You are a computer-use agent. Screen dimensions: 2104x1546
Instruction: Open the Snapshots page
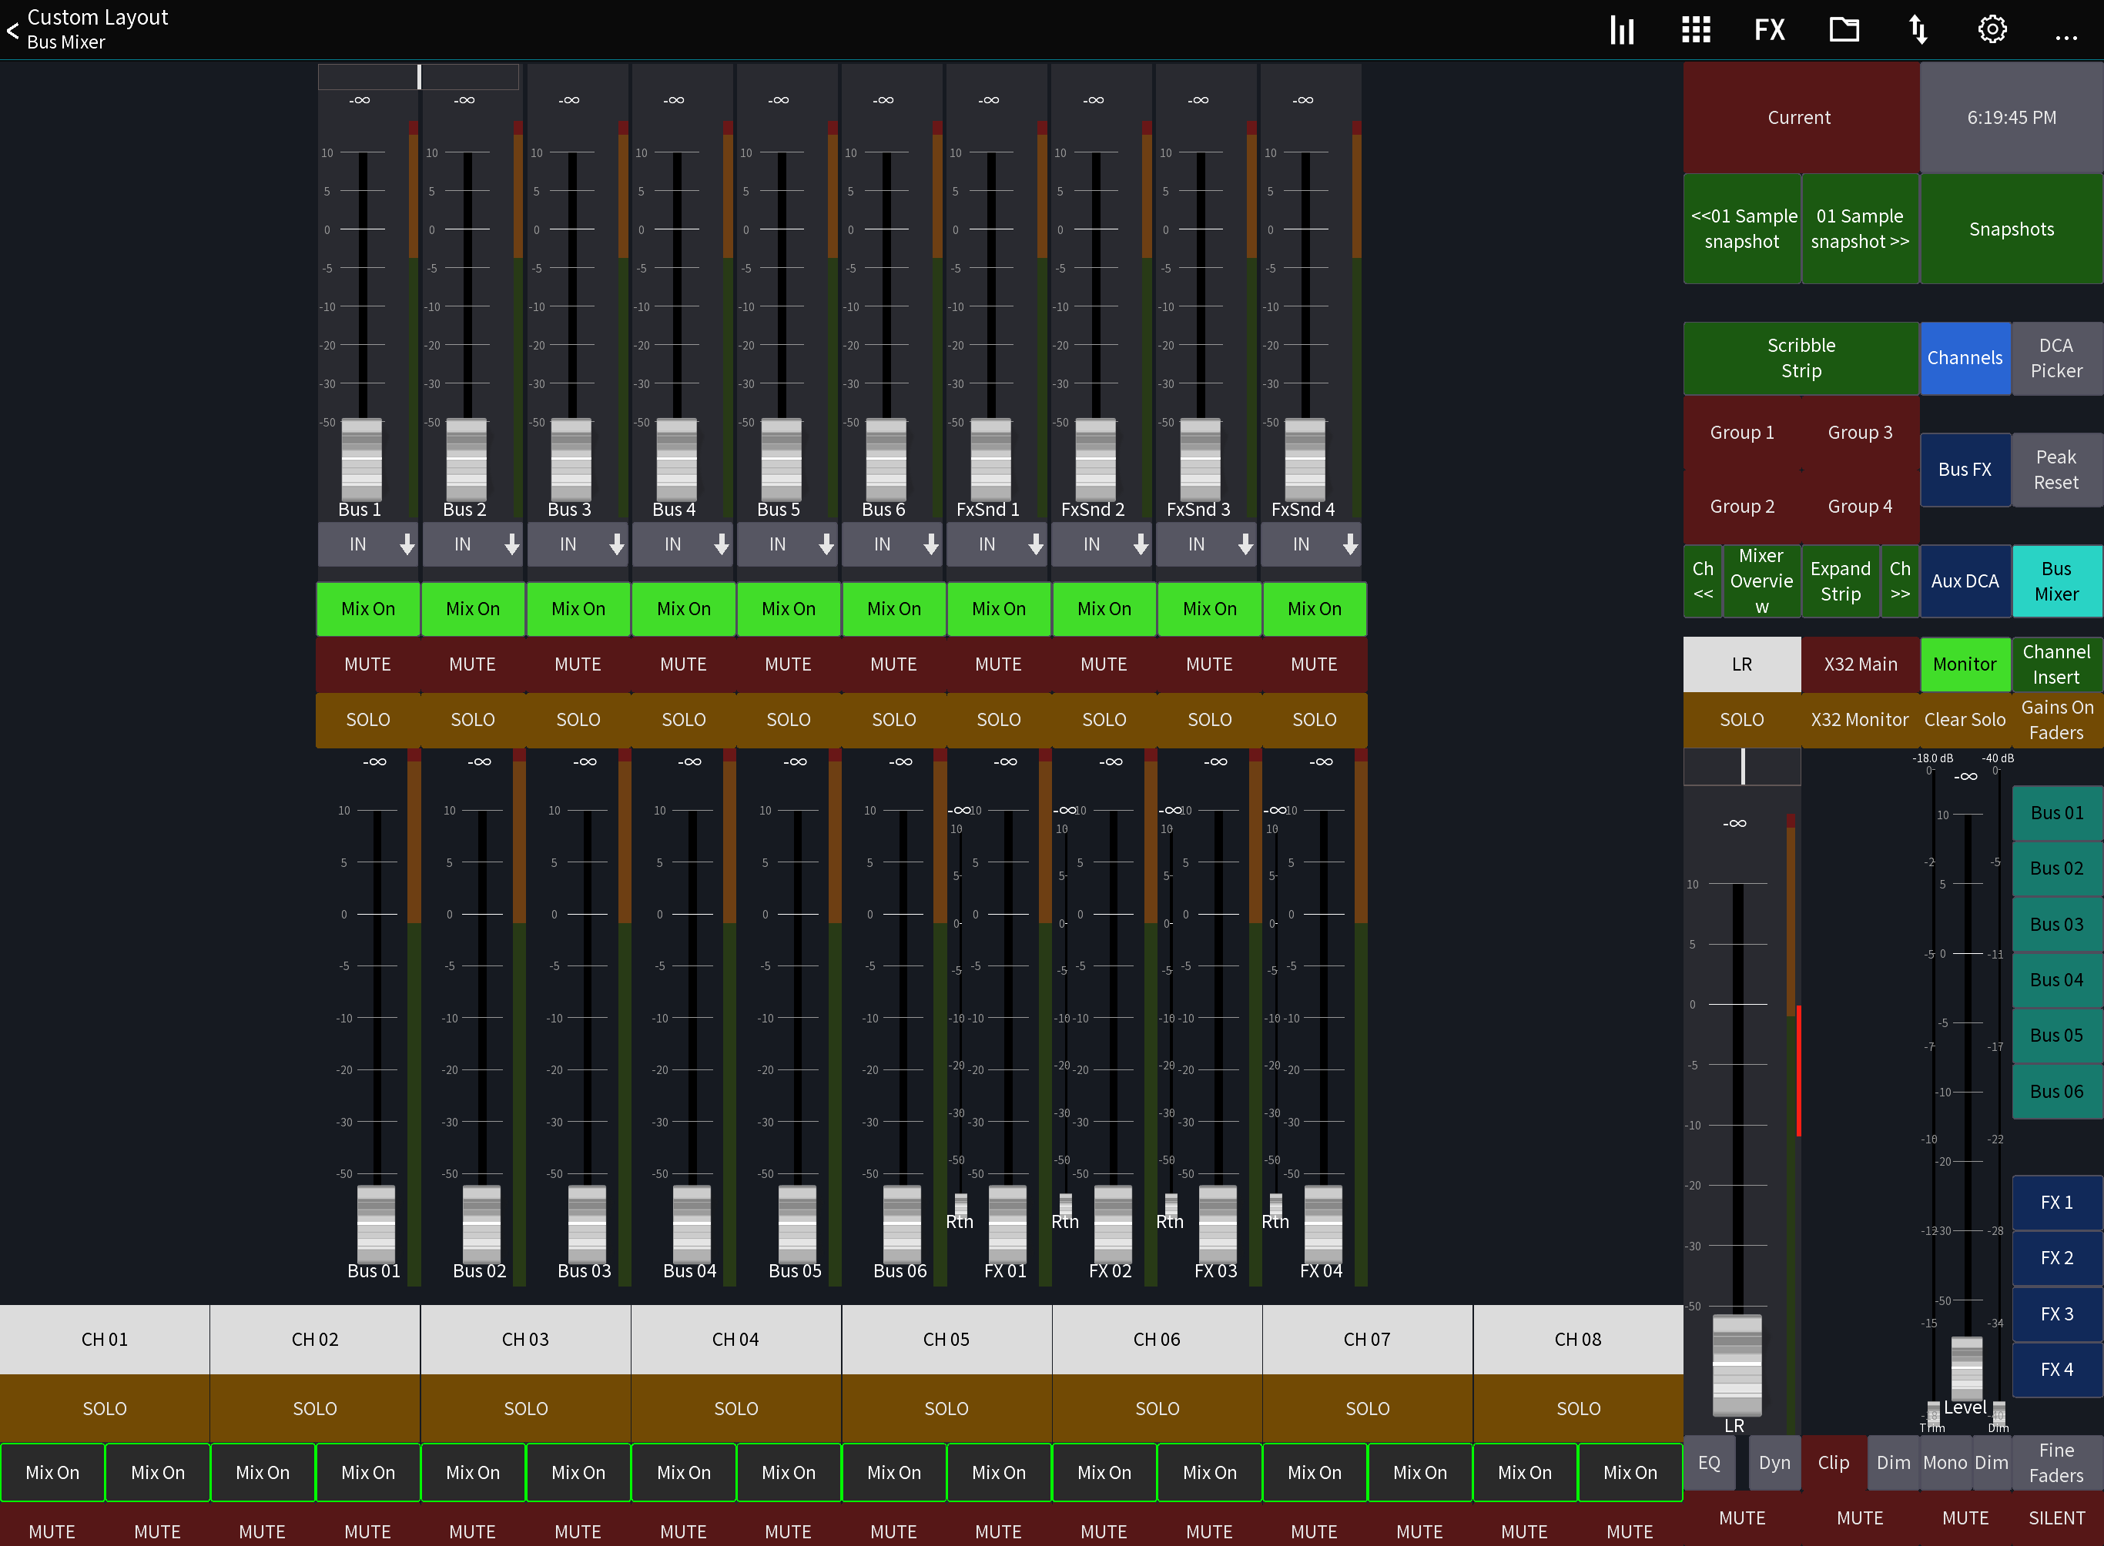pos(2012,229)
